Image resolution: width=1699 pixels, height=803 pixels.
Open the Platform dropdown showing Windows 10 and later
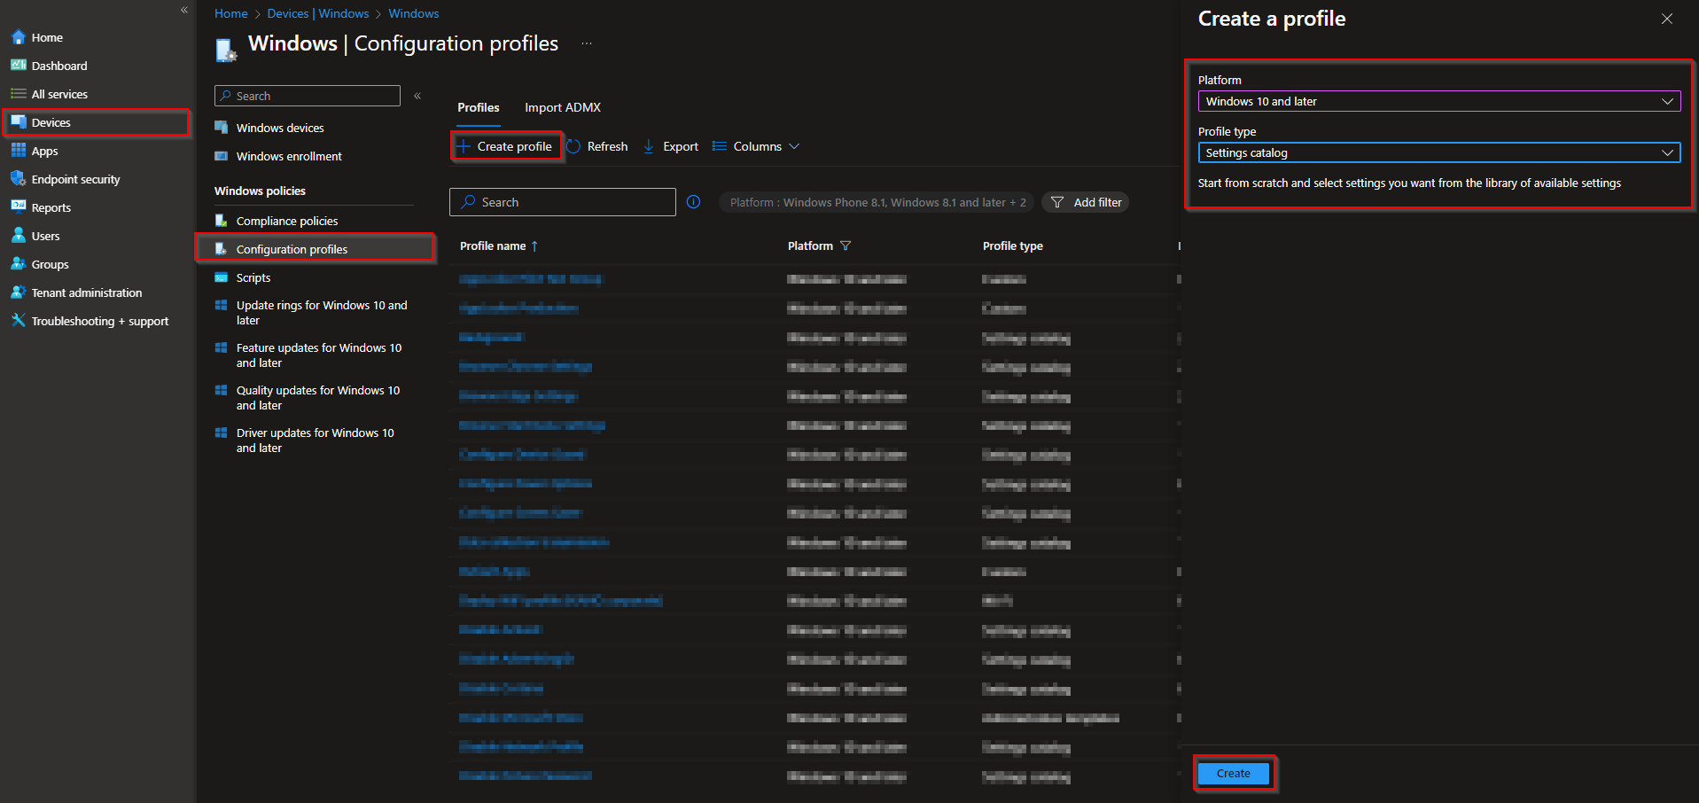point(1438,100)
